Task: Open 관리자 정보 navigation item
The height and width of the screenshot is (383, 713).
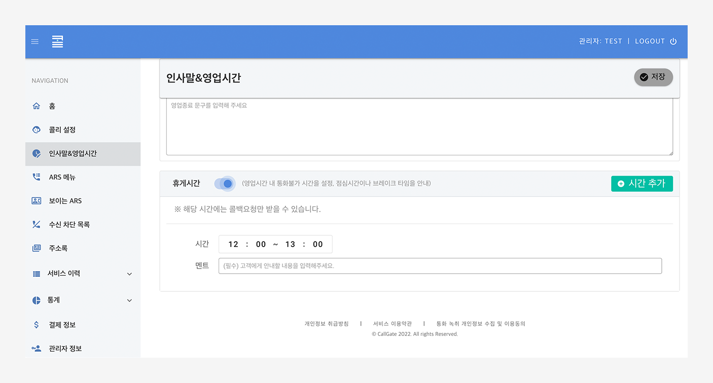Action: pos(83,349)
